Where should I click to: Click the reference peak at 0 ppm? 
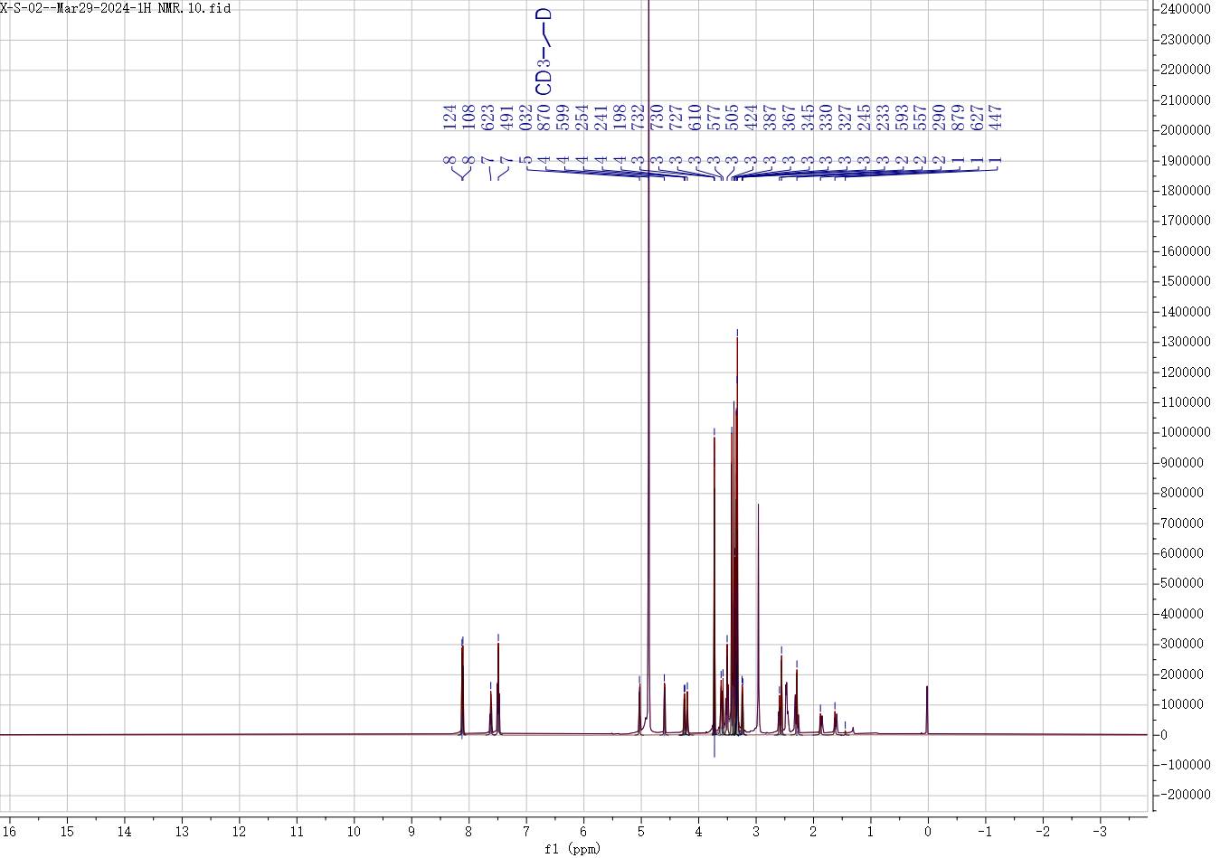(x=927, y=710)
